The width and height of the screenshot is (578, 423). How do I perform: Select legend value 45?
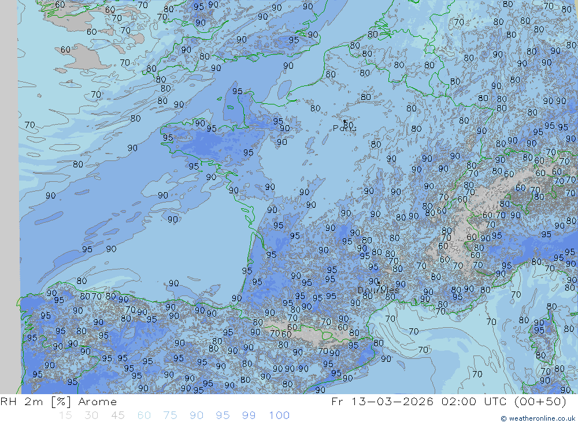click(117, 415)
